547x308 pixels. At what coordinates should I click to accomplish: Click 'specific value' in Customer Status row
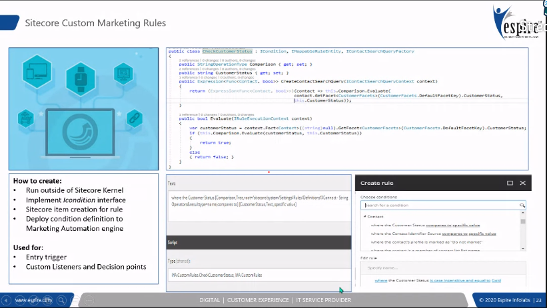466,225
